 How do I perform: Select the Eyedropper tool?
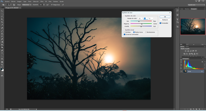tap(2, 25)
